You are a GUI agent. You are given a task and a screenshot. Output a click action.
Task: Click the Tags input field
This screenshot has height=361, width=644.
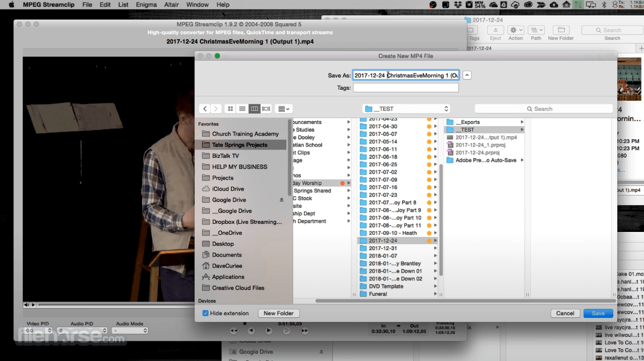(x=406, y=88)
